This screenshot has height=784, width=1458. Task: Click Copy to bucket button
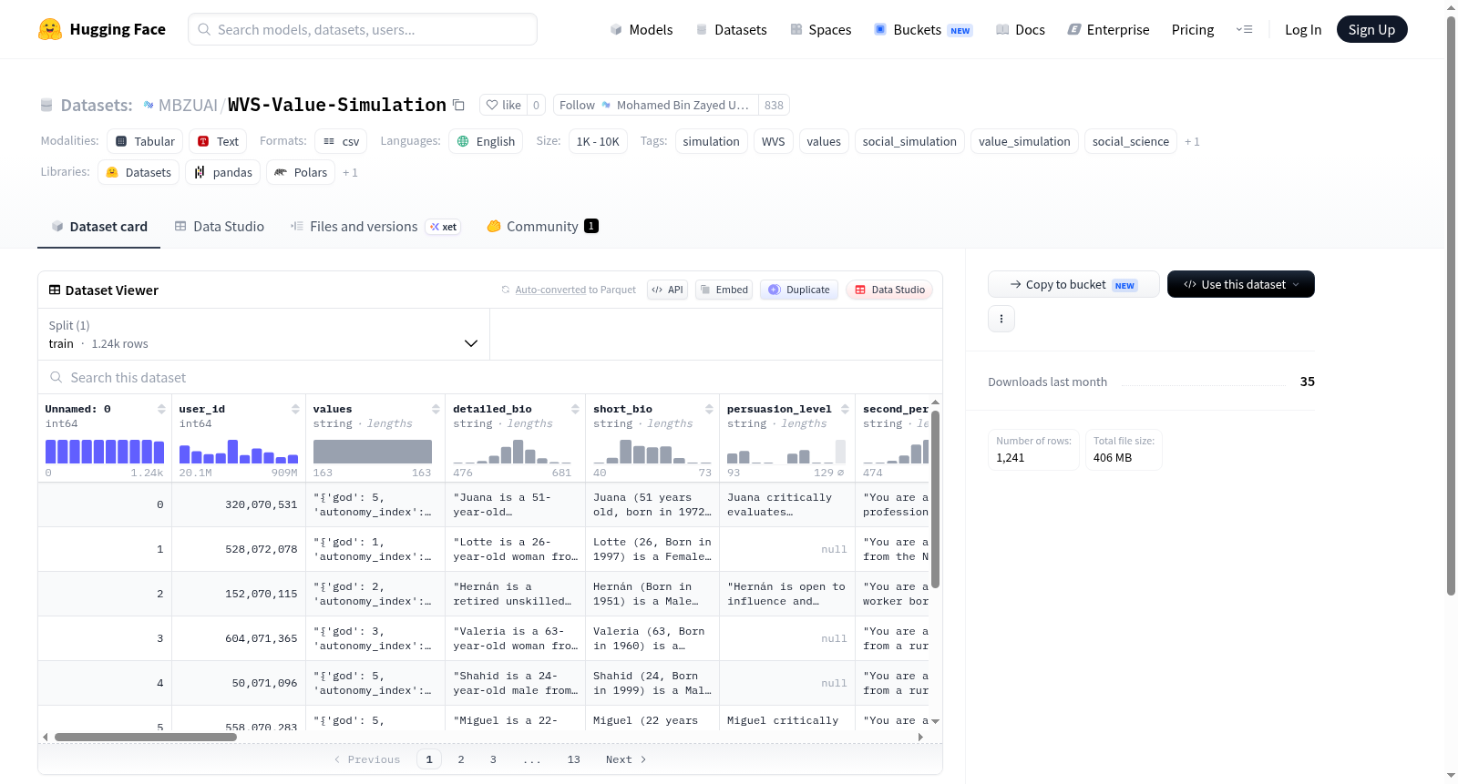(x=1073, y=284)
